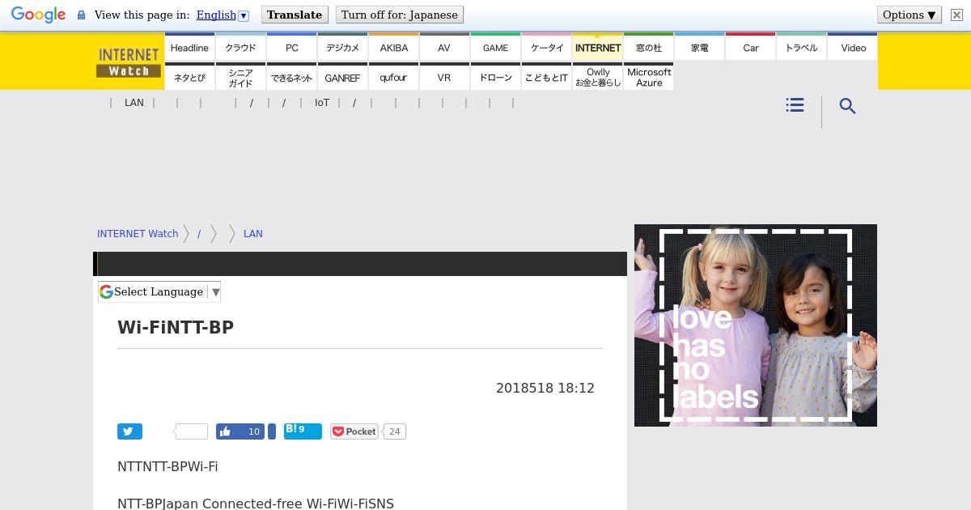Select the highlighted INTERNET tab

597,47
